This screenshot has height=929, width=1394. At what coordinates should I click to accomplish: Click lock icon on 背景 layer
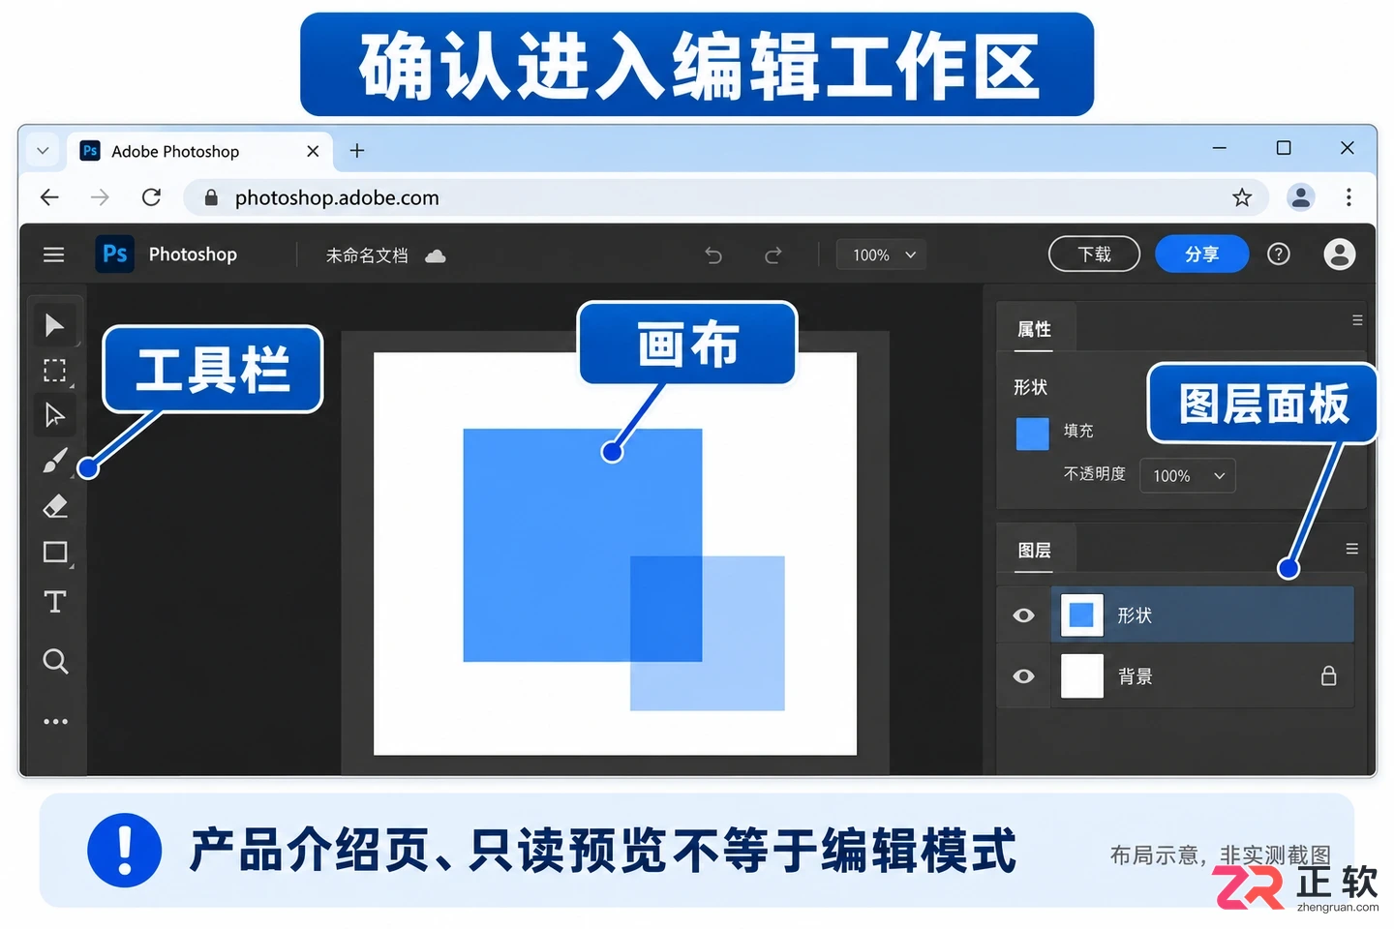1329,675
